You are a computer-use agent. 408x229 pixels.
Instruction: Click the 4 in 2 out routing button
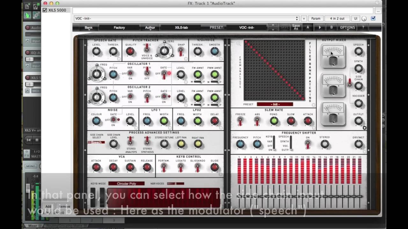point(337,18)
